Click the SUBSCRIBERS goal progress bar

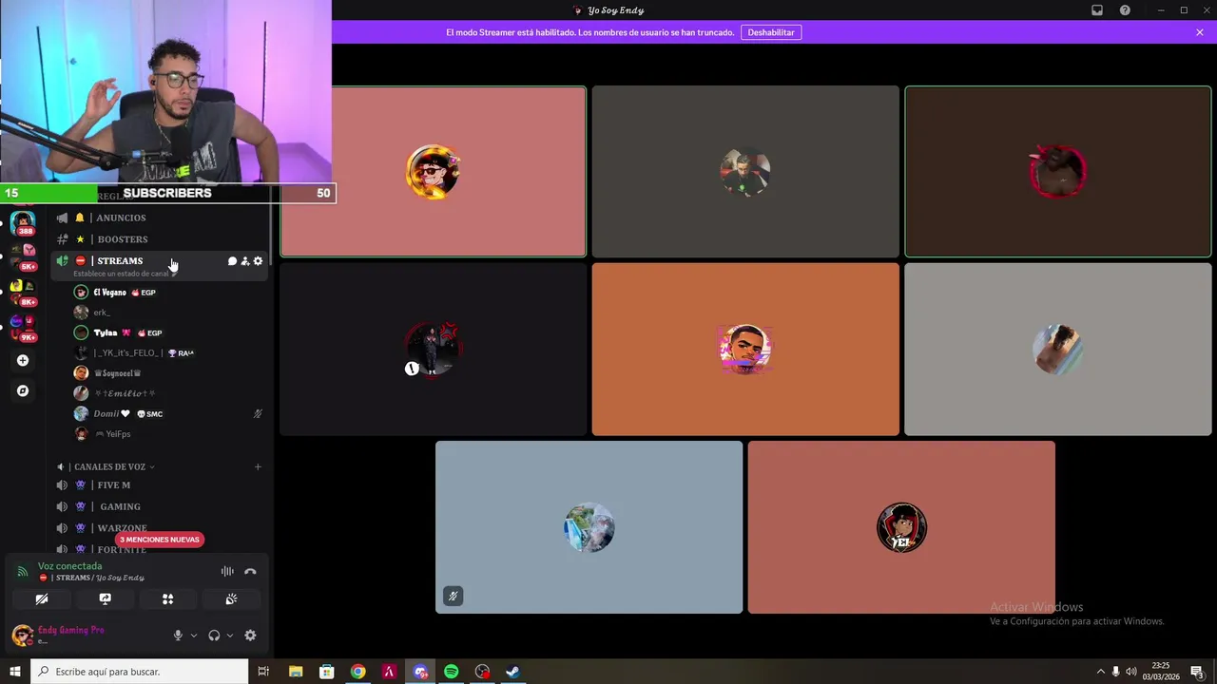(x=167, y=193)
